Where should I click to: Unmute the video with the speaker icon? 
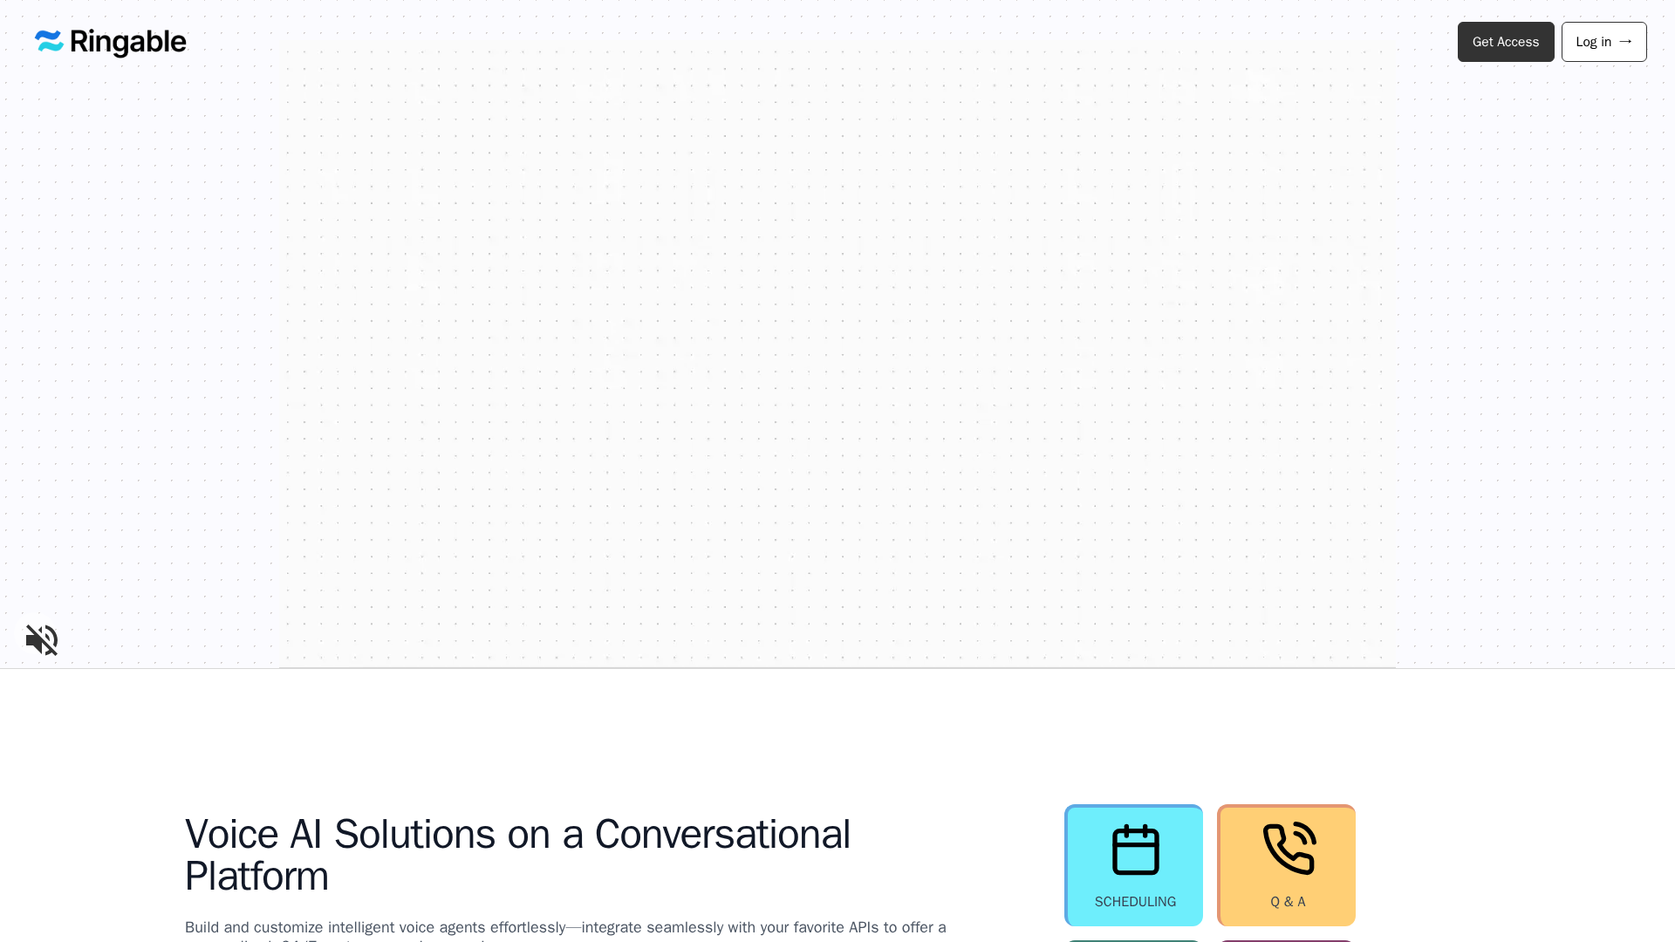pos(42,640)
